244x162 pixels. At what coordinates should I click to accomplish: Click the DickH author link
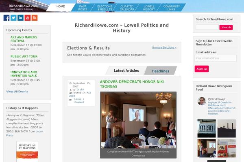(x=80, y=90)
